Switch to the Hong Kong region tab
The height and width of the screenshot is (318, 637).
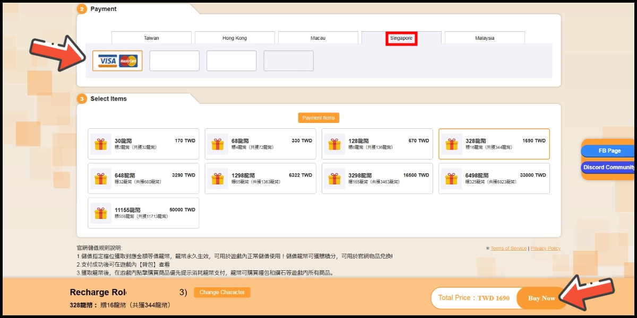tap(235, 38)
